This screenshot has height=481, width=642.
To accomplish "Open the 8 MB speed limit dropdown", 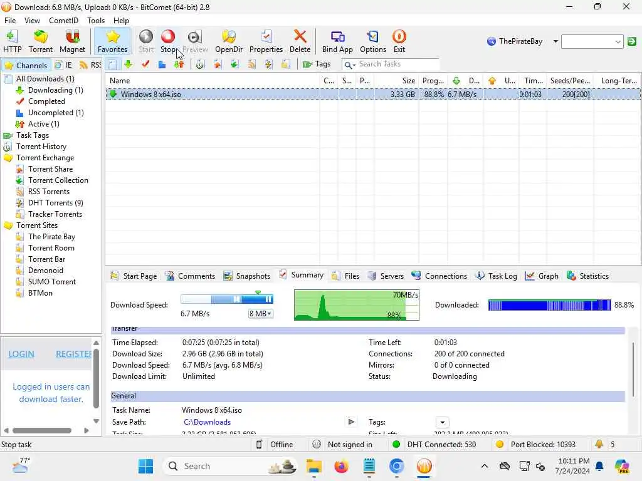I will click(x=260, y=314).
